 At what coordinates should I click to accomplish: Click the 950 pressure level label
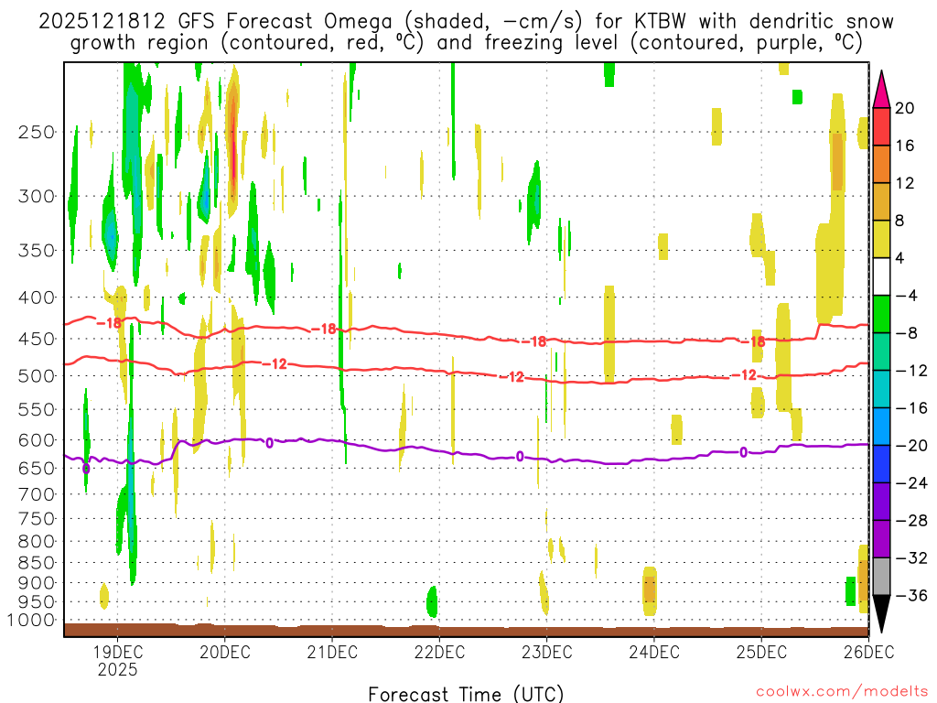coord(37,601)
